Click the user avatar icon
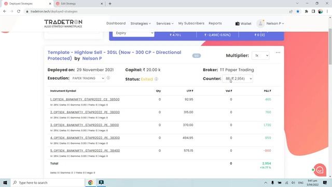 tap(260, 23)
